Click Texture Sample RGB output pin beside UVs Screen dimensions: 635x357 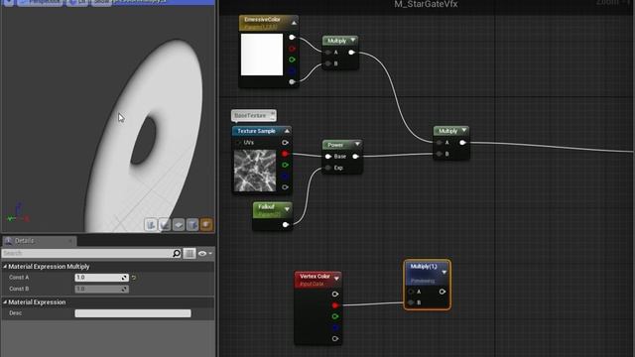coord(285,143)
